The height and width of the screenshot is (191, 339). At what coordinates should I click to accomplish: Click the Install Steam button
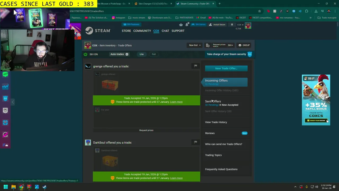point(217,24)
